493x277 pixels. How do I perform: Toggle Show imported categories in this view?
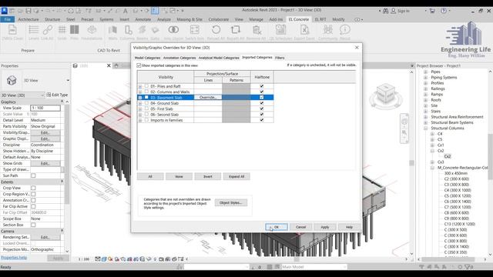(139, 65)
